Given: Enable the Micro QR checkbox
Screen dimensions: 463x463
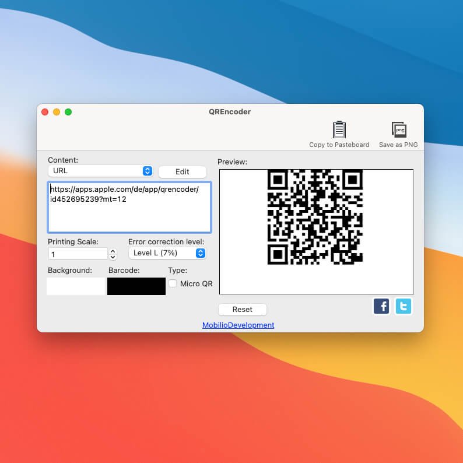Looking at the screenshot, I should (173, 283).
